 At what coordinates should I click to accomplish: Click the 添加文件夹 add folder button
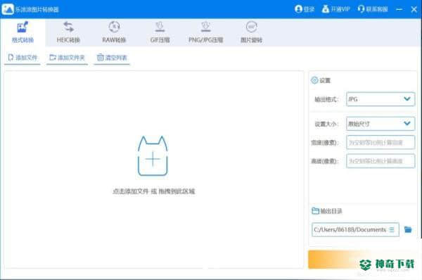[x=67, y=58]
